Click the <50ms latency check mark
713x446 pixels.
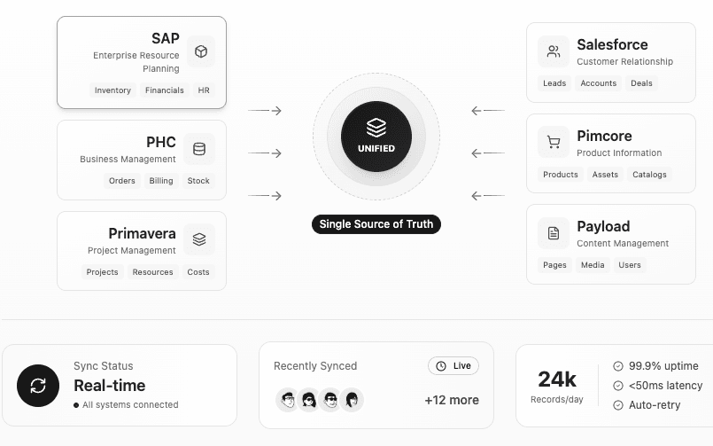[x=617, y=386]
